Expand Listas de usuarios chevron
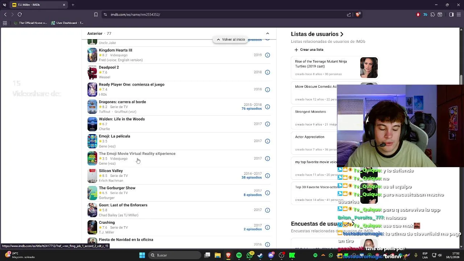The image size is (464, 261). pos(341,34)
